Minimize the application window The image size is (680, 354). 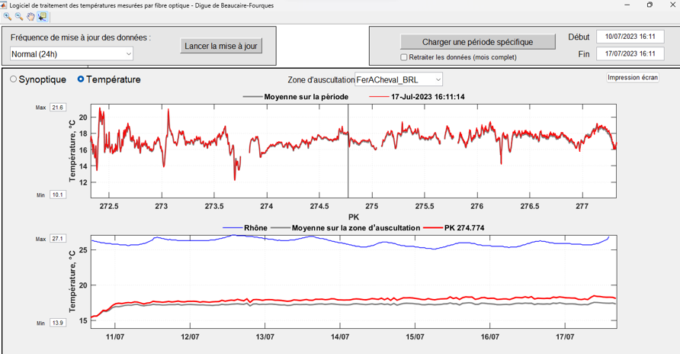click(627, 5)
